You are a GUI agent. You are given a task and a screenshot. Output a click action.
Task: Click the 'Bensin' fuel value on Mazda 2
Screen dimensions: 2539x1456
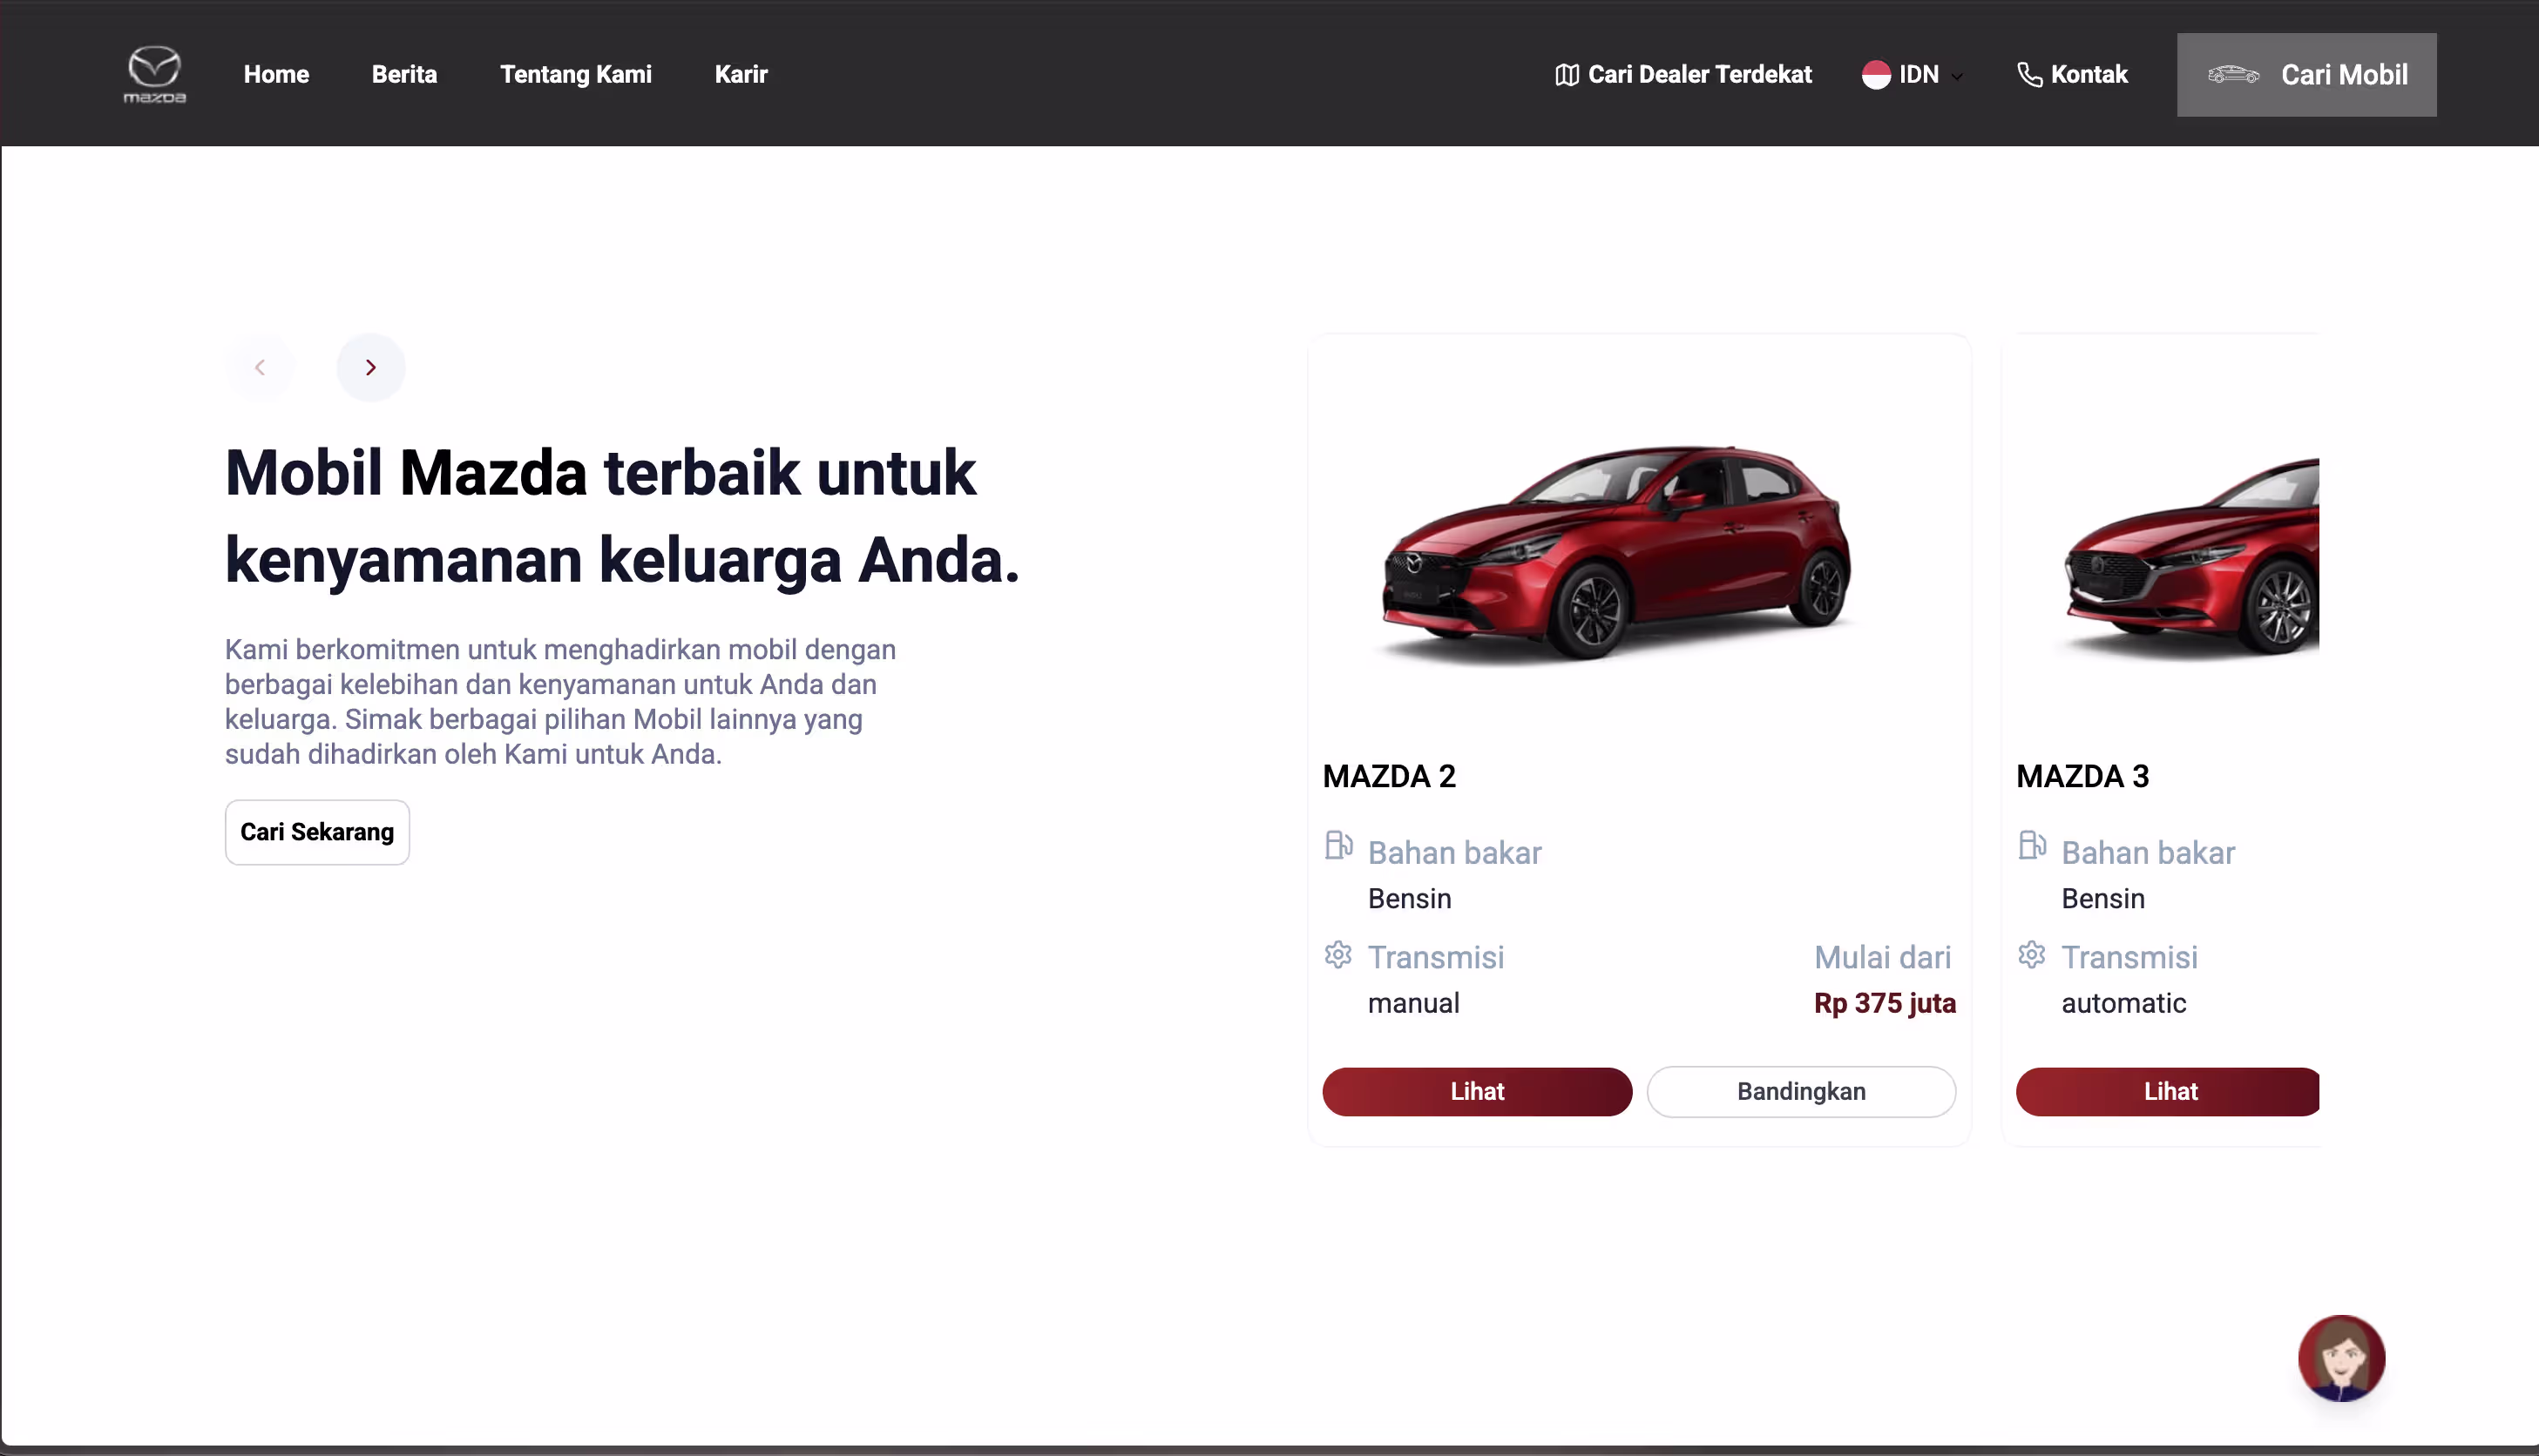(1410, 898)
